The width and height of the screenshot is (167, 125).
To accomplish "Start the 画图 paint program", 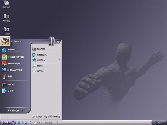I will click(9, 77).
